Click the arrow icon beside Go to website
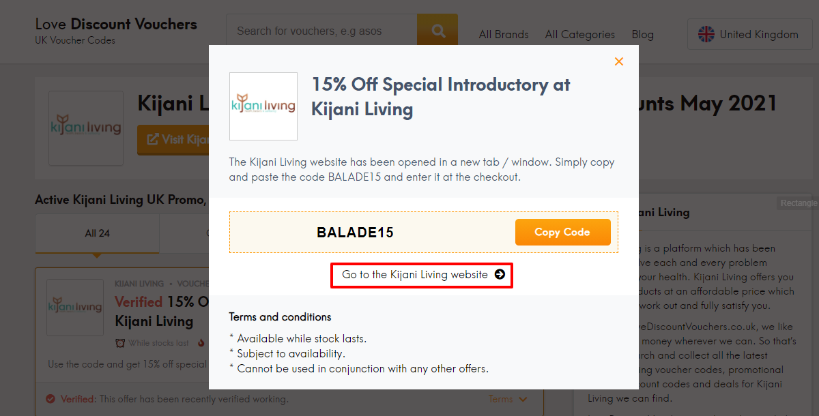 (x=500, y=275)
